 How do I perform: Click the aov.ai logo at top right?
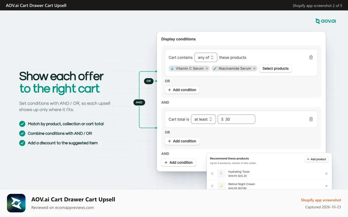326,21
